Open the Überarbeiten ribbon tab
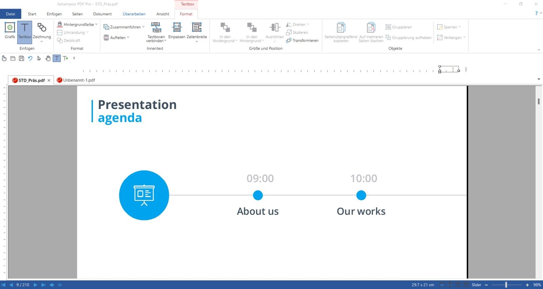 134,14
